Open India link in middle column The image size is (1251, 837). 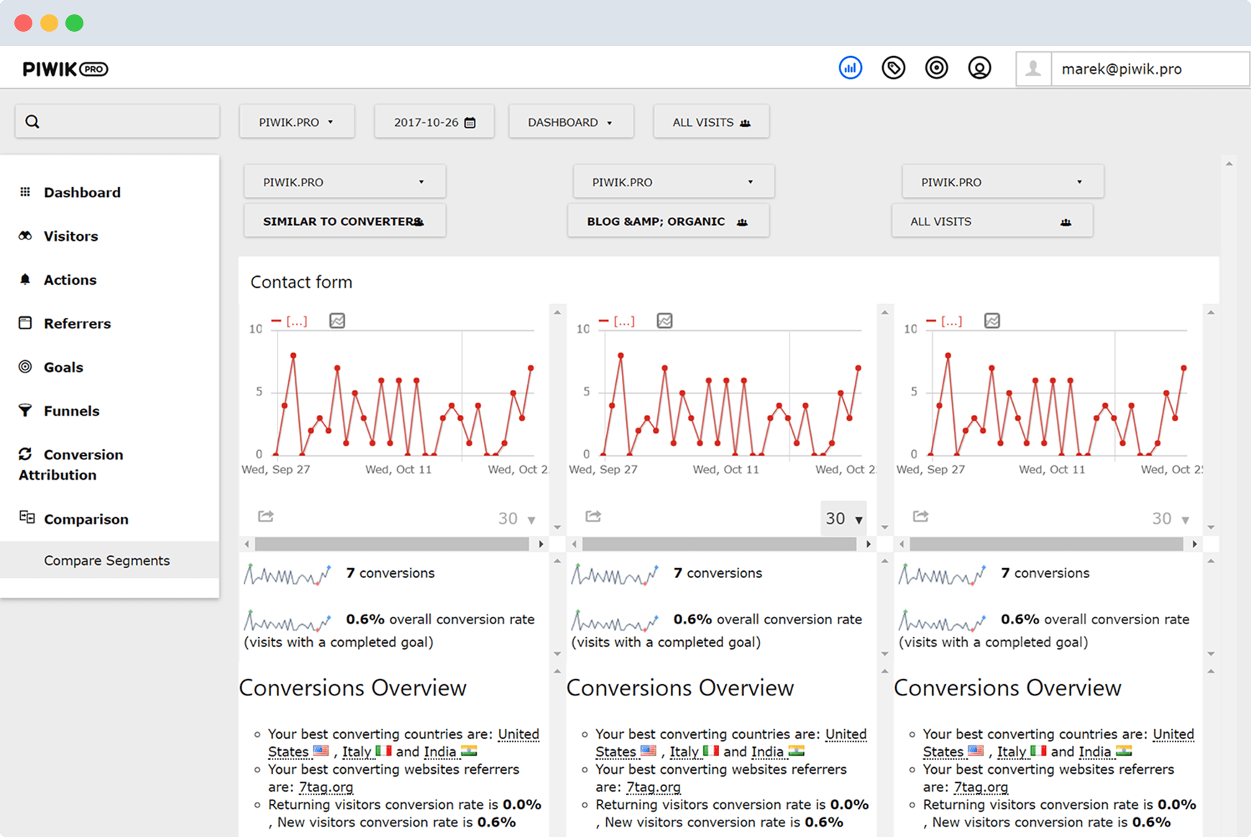(767, 751)
